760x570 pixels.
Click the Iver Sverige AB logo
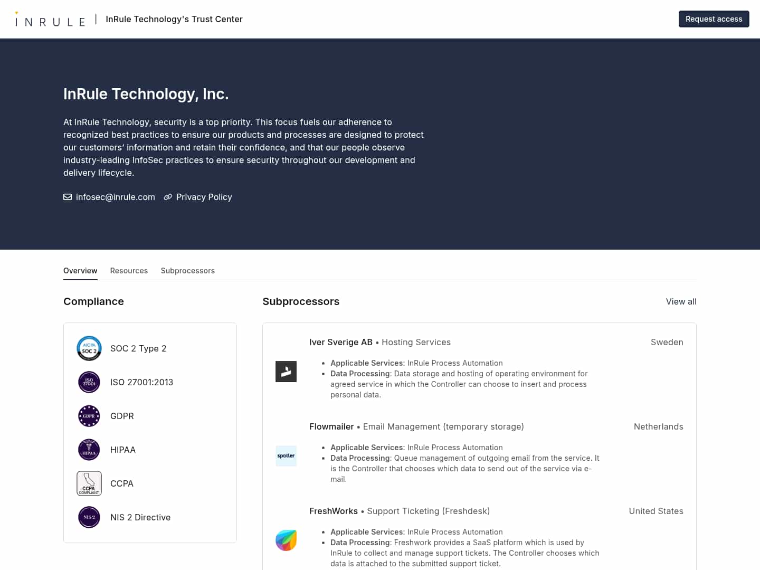(286, 372)
